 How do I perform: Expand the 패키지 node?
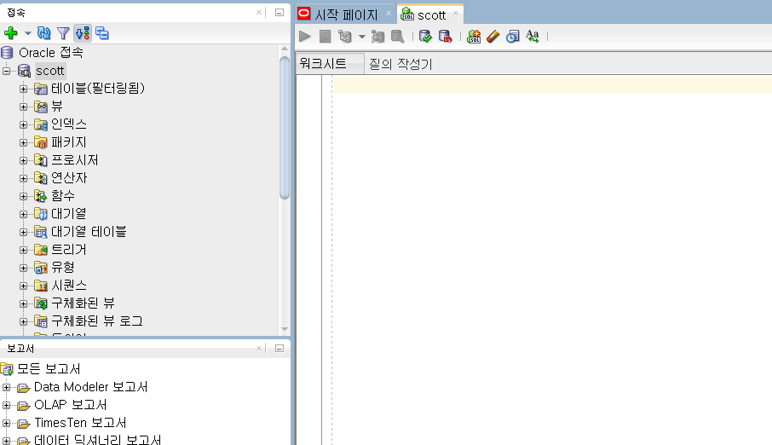click(x=23, y=142)
